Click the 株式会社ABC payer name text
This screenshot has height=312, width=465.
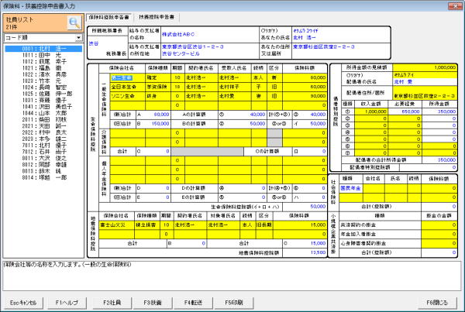pos(178,34)
